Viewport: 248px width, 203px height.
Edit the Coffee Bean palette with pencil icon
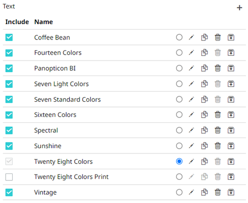coord(191,37)
